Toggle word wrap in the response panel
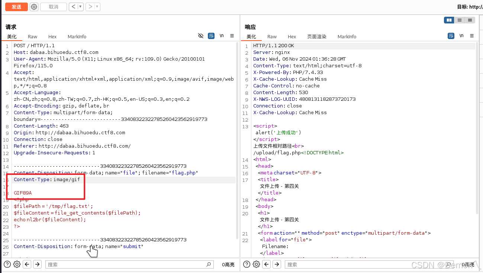Image resolution: width=483 pixels, height=273 pixels. click(451, 36)
